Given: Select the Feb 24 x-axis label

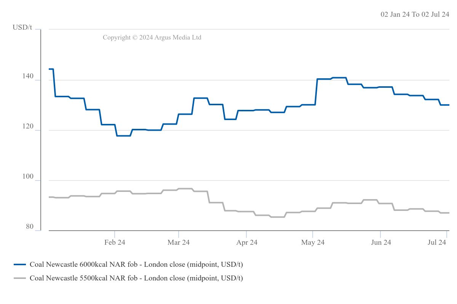Looking at the screenshot, I should pyautogui.click(x=115, y=242).
